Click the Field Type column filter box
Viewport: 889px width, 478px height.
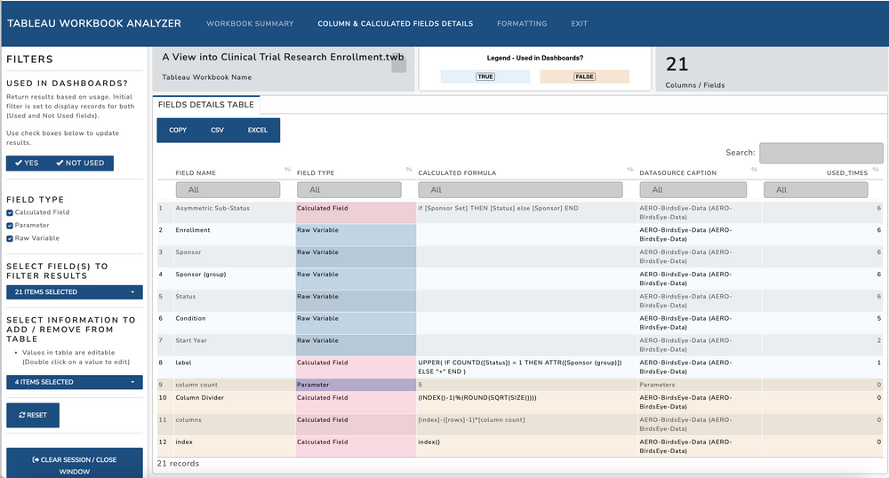click(x=349, y=190)
